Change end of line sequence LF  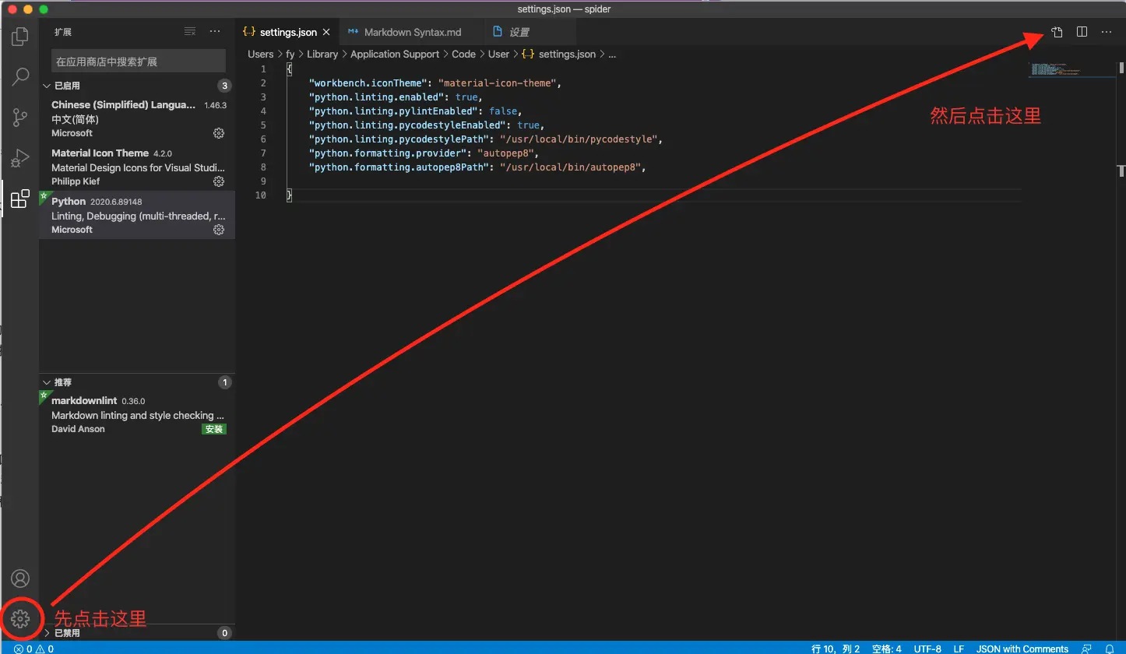959,649
